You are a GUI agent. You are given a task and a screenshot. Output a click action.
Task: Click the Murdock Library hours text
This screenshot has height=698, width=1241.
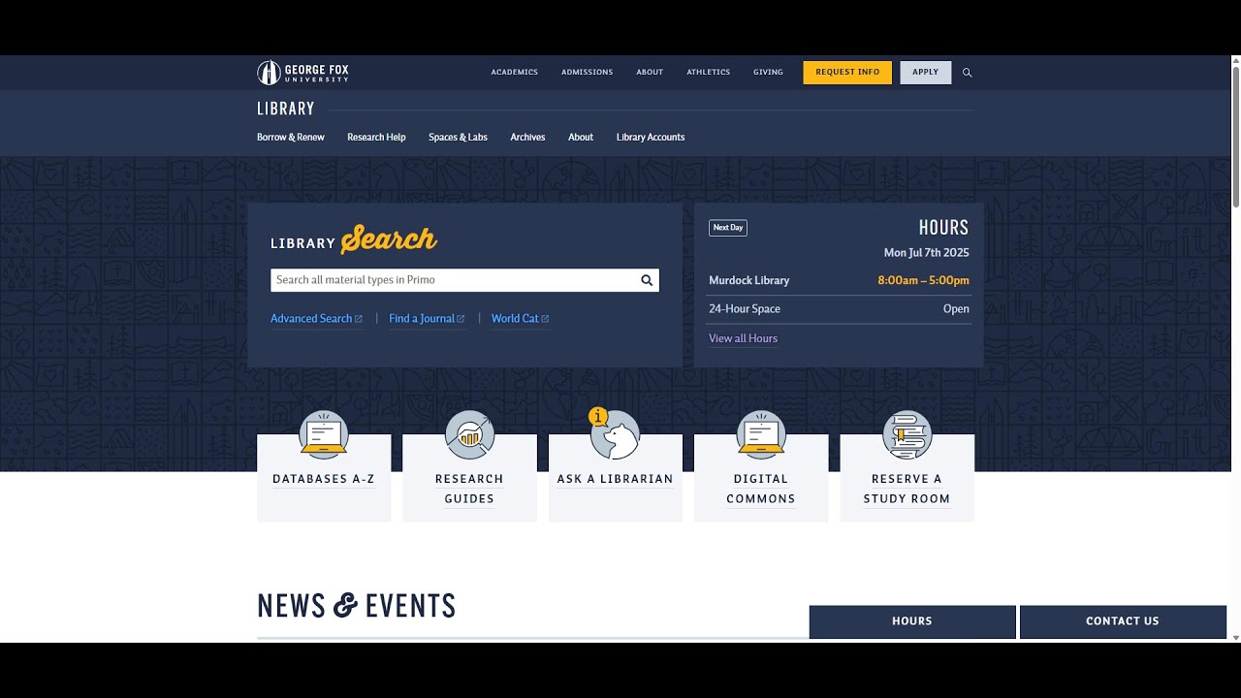click(748, 280)
